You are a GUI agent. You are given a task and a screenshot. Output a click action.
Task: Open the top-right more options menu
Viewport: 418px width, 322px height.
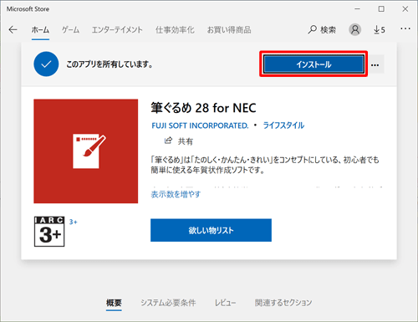pyautogui.click(x=405, y=28)
